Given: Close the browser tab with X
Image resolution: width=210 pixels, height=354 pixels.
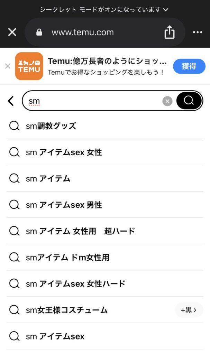Looking at the screenshot, I should pos(12,32).
